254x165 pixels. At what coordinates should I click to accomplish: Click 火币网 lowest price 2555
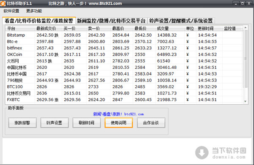coord(140,61)
